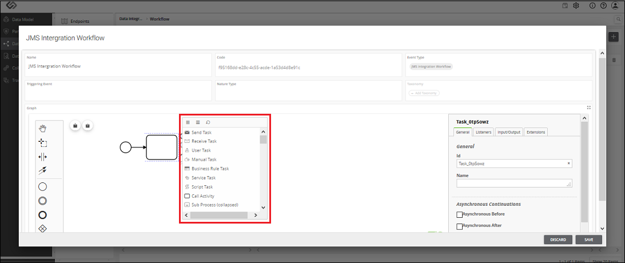Enable Asynchronous After checkbox
This screenshot has height=263, width=625.
(460, 226)
